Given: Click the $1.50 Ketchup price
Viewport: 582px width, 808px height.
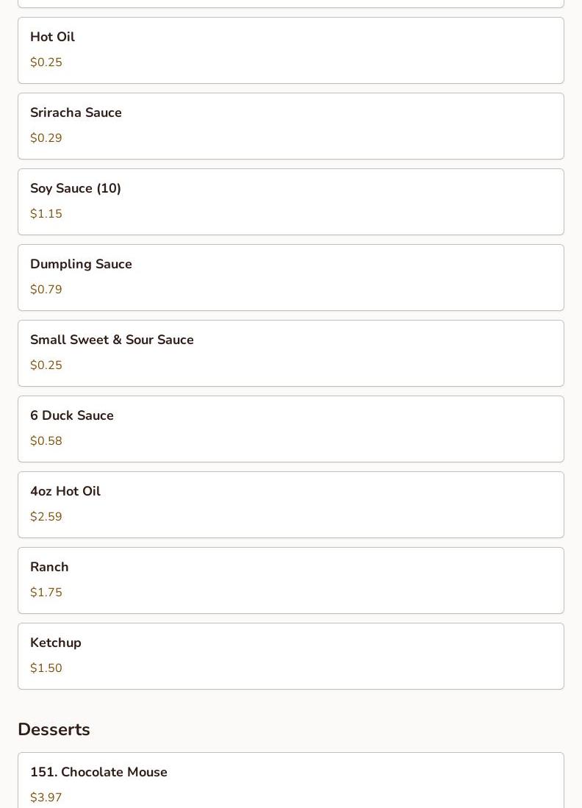Looking at the screenshot, I should coord(46,668).
